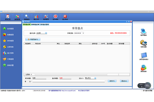Open the 开单日期 date picker dropdown

click(83, 33)
